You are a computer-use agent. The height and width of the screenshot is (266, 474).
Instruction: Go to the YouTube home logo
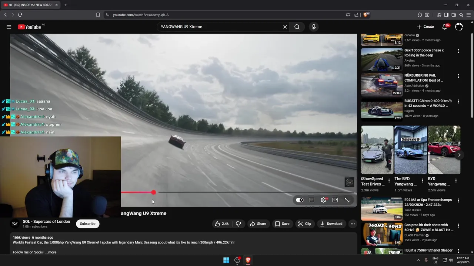pos(29,27)
